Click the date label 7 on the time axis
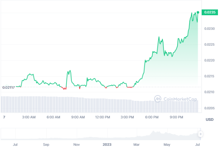Image resolution: width=221 pixels, height=153 pixels. pyautogui.click(x=4, y=117)
